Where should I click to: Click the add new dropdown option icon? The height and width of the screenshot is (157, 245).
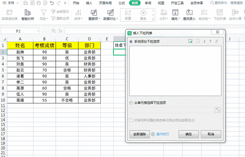tap(190, 41)
